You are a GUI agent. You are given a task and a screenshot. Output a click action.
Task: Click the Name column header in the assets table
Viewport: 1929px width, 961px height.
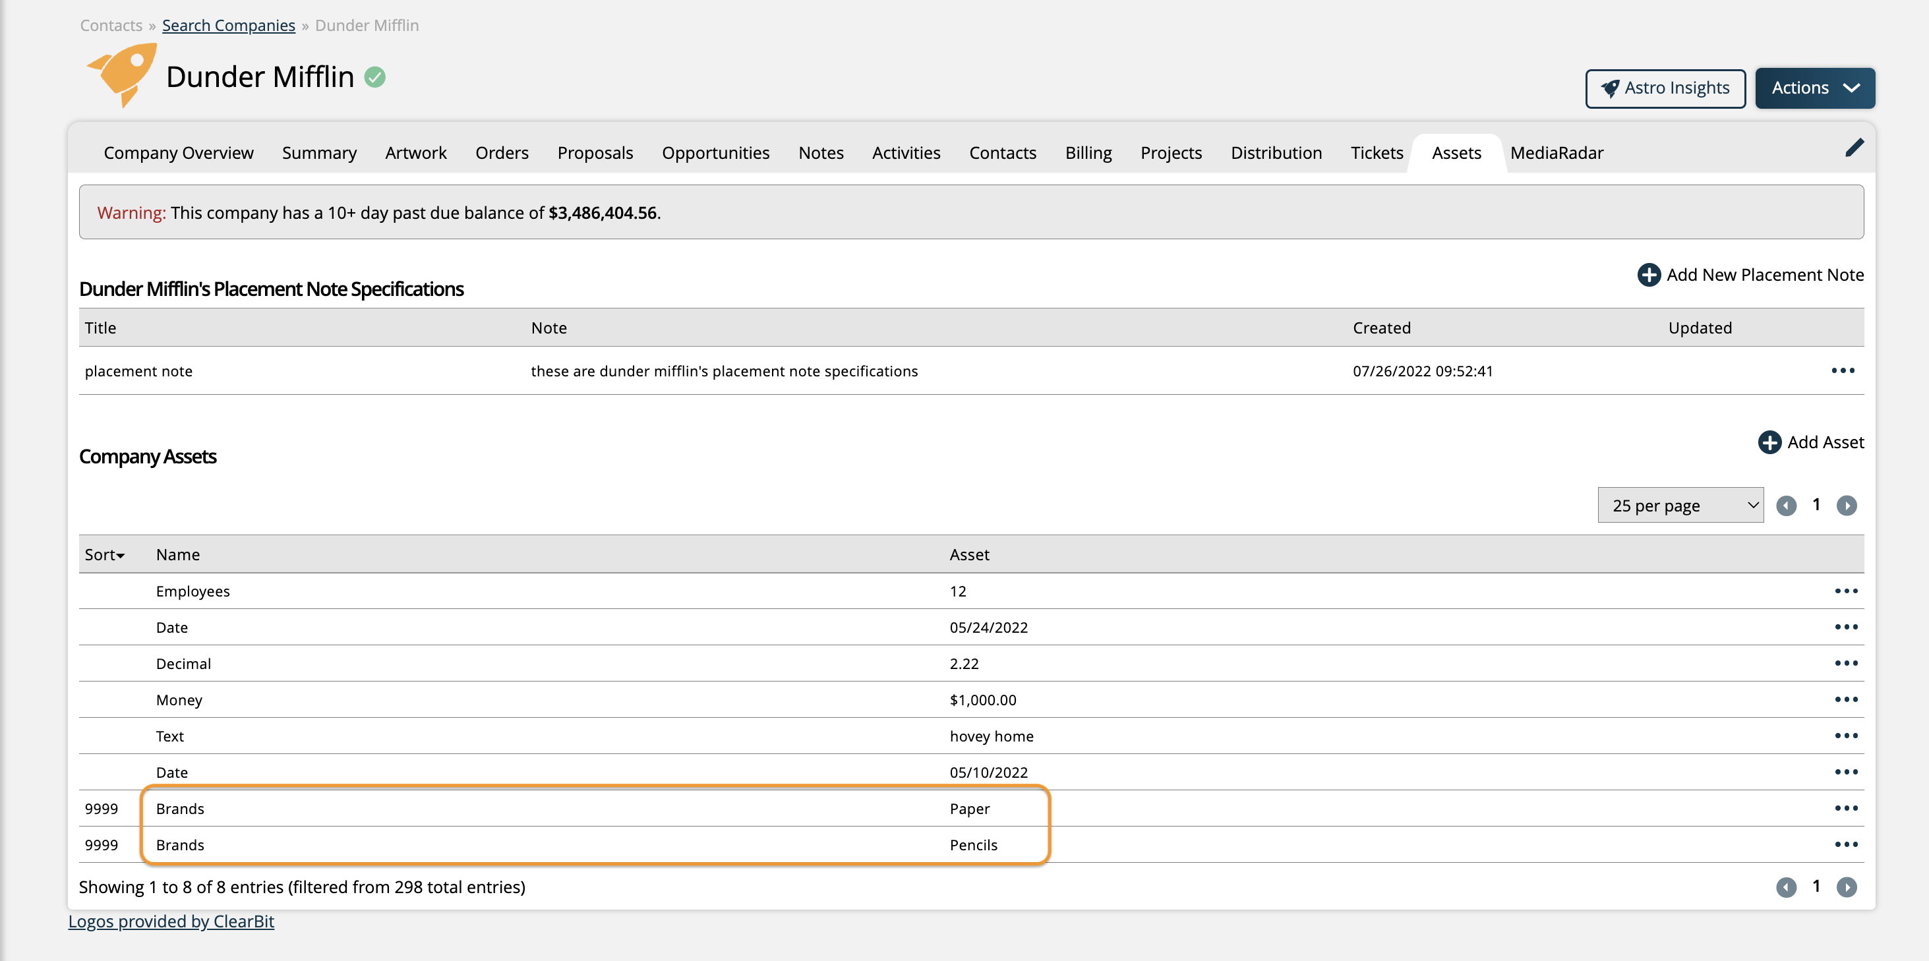tap(177, 554)
